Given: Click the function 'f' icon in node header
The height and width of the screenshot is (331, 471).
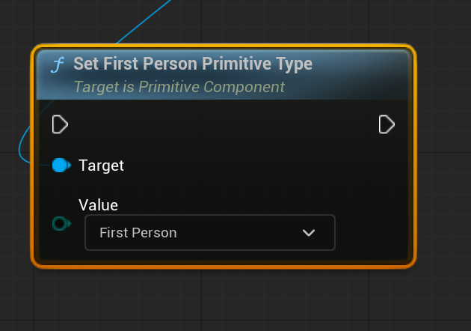Looking at the screenshot, I should pyautogui.click(x=58, y=65).
